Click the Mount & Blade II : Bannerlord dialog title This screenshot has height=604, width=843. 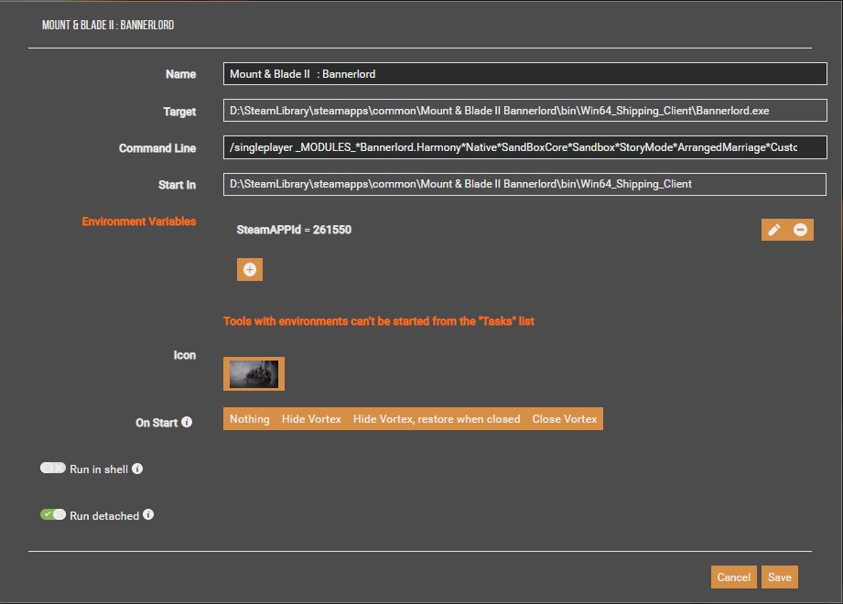(x=108, y=26)
